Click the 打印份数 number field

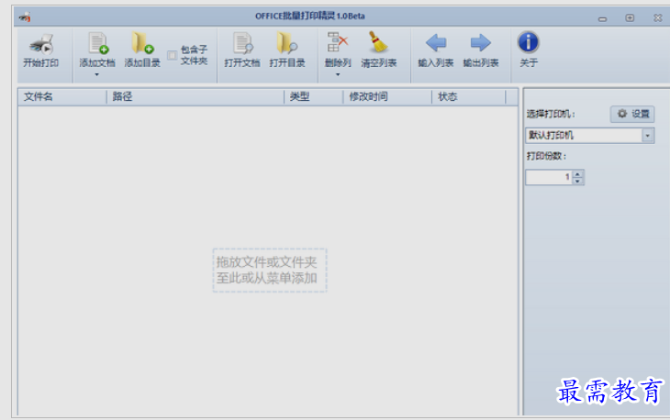pos(549,177)
